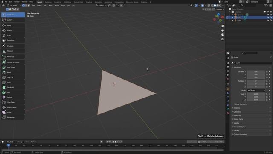The image size is (273, 154).
Task: Click the viewport pan hand icon
Action: [222, 30]
